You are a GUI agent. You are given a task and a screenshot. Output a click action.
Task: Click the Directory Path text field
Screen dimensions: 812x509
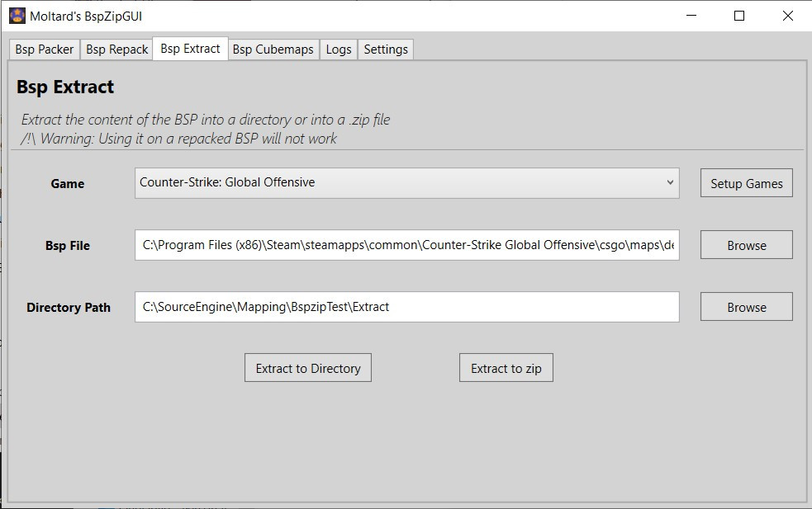[406, 306]
